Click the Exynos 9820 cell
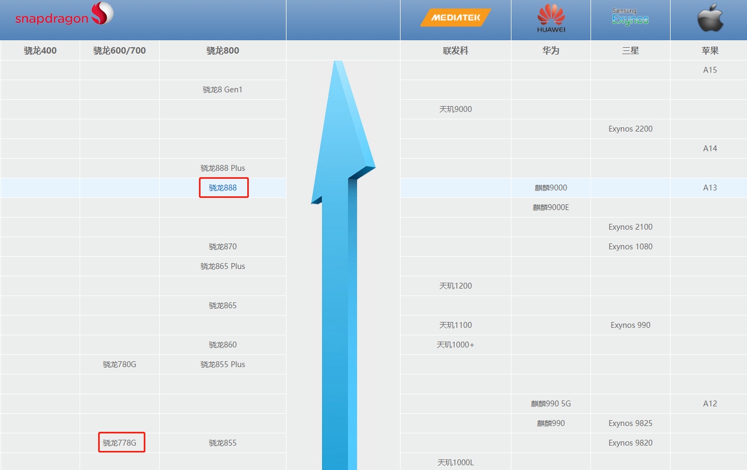This screenshot has width=747, height=470. (x=630, y=443)
